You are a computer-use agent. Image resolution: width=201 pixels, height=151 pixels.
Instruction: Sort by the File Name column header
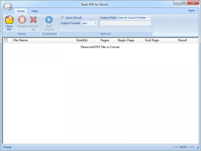click(41, 40)
